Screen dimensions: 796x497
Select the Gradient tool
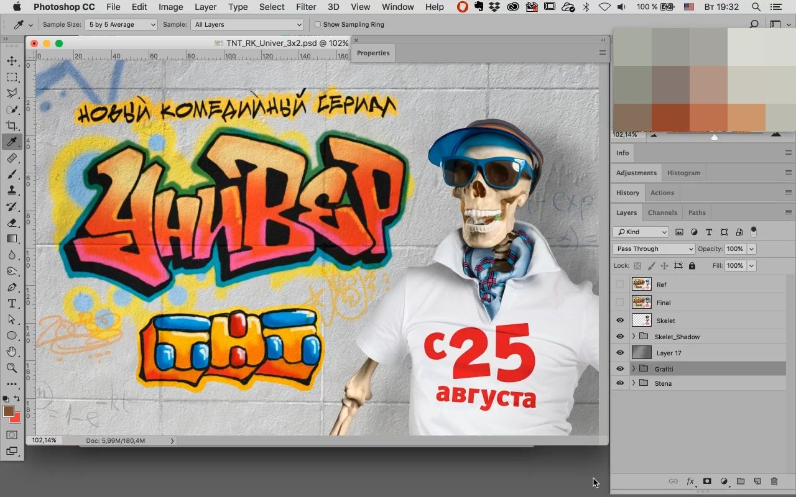(x=12, y=239)
